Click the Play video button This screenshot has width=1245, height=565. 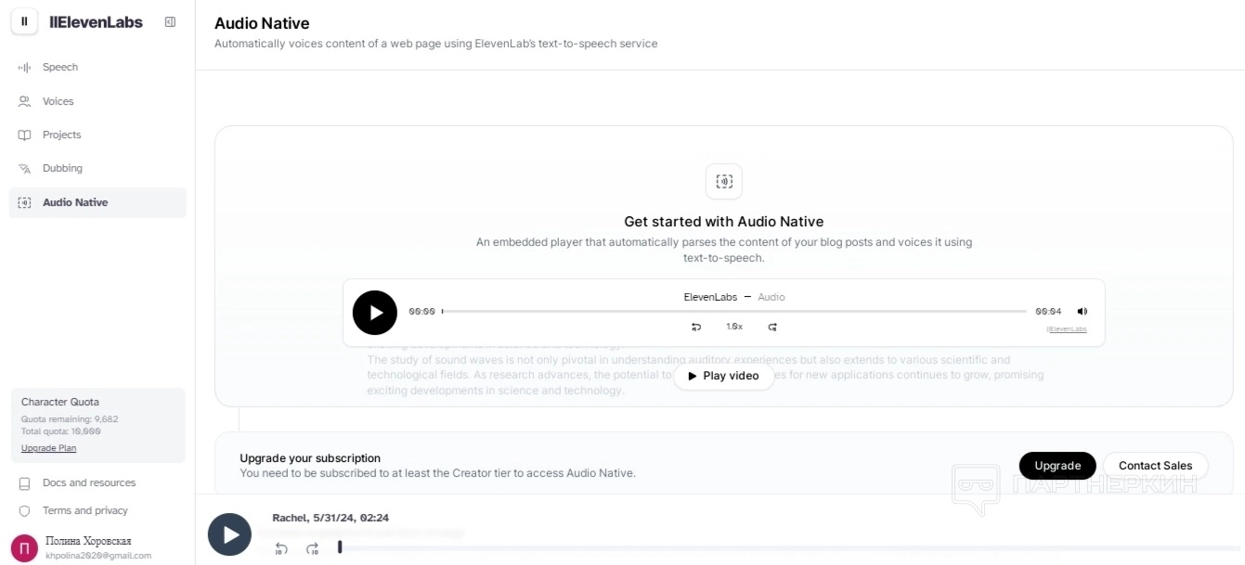tap(723, 376)
